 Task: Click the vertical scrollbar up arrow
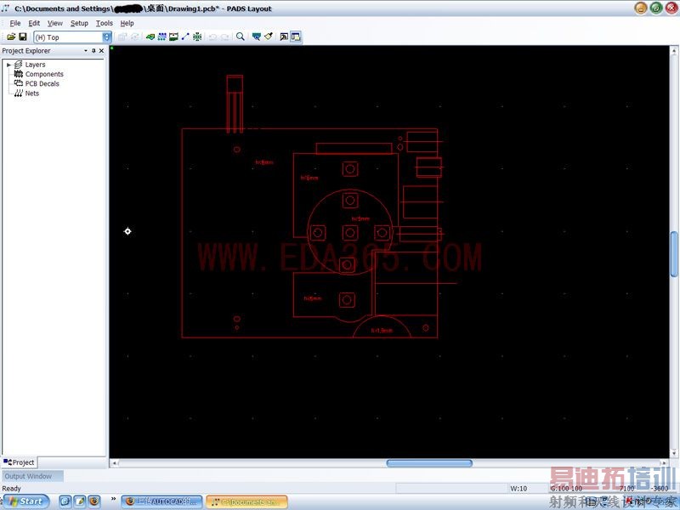tap(674, 51)
